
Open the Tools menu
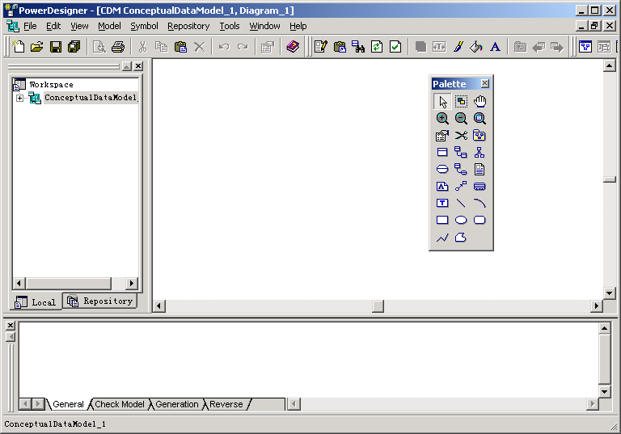pos(230,26)
